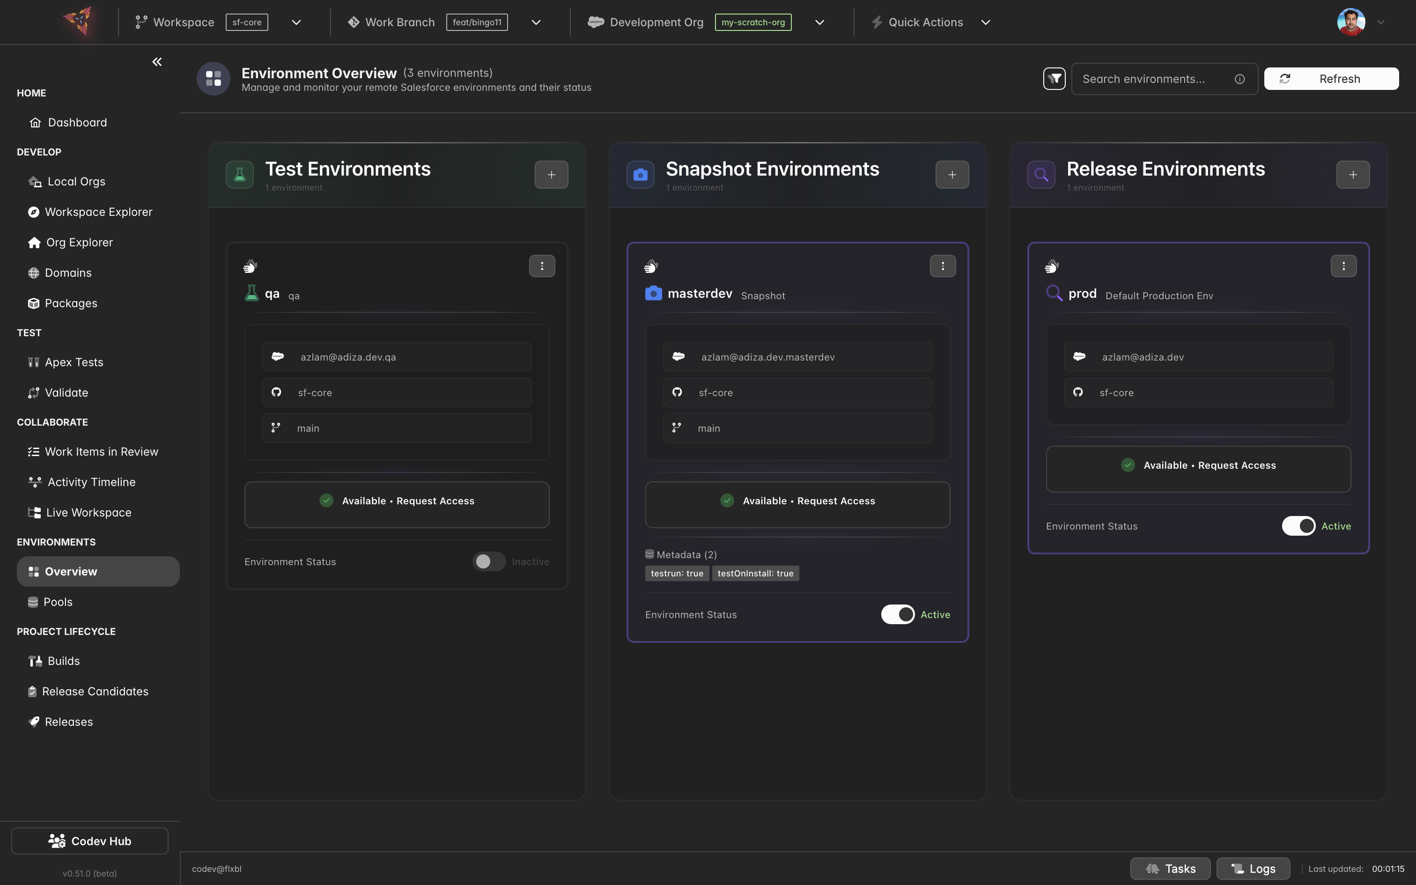Disable the masterdev Environment Status toggle

pos(898,614)
